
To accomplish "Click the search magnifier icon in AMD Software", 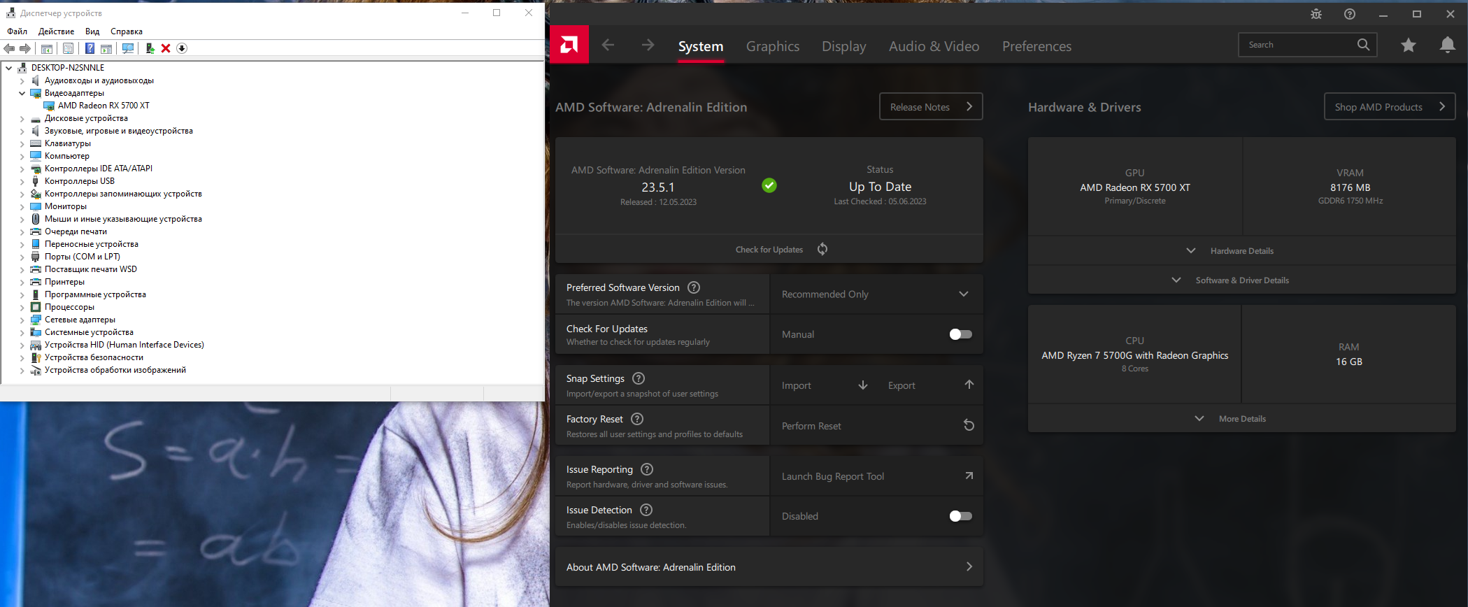I will (x=1363, y=45).
